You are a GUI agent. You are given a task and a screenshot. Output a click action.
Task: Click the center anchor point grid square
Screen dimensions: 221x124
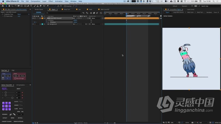[7, 106]
